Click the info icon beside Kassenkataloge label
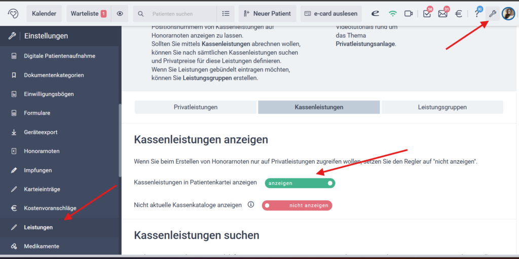519x259 pixels. tap(250, 205)
